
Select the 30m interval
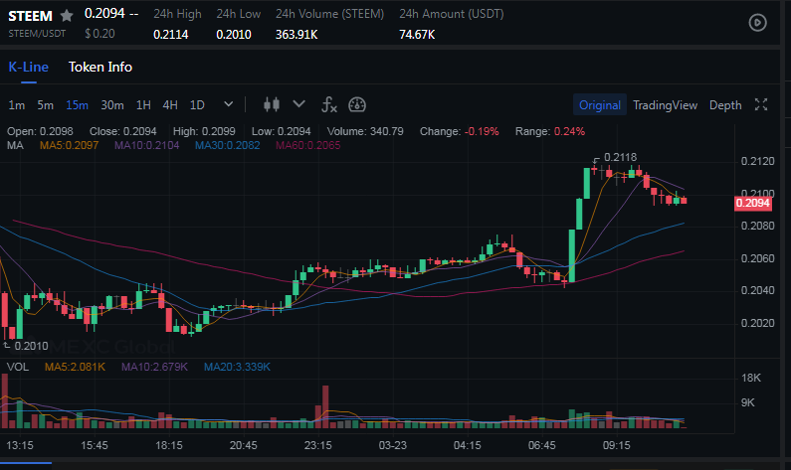tap(112, 105)
